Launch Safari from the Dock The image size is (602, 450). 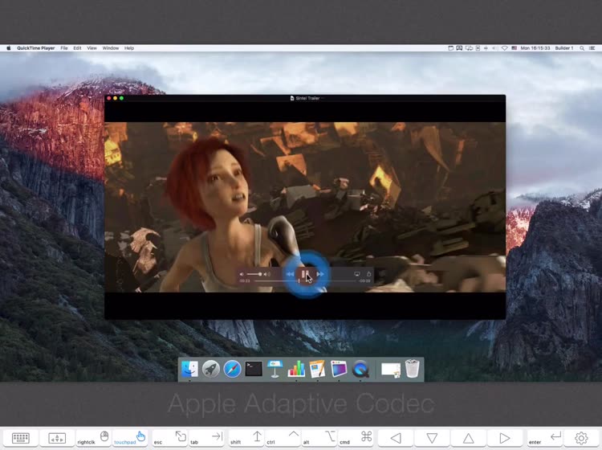(232, 369)
